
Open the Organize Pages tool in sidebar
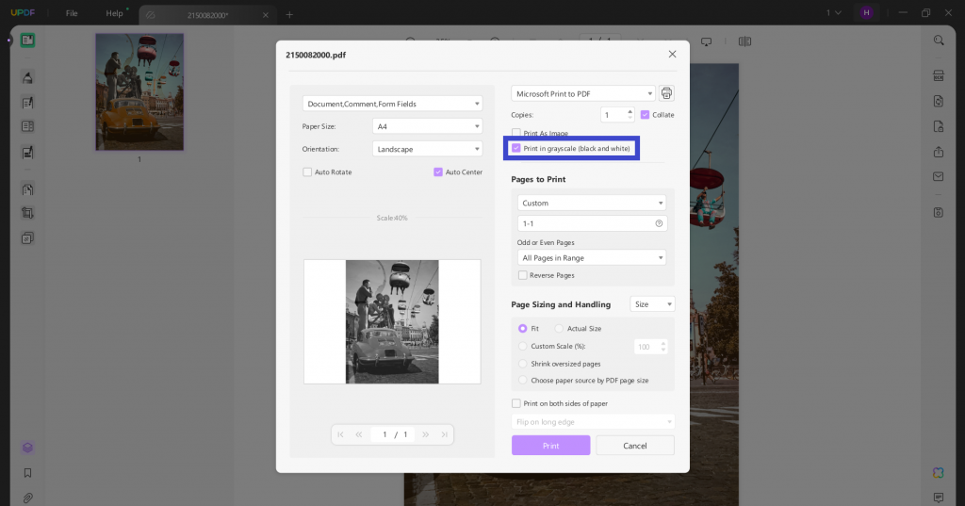[27, 189]
